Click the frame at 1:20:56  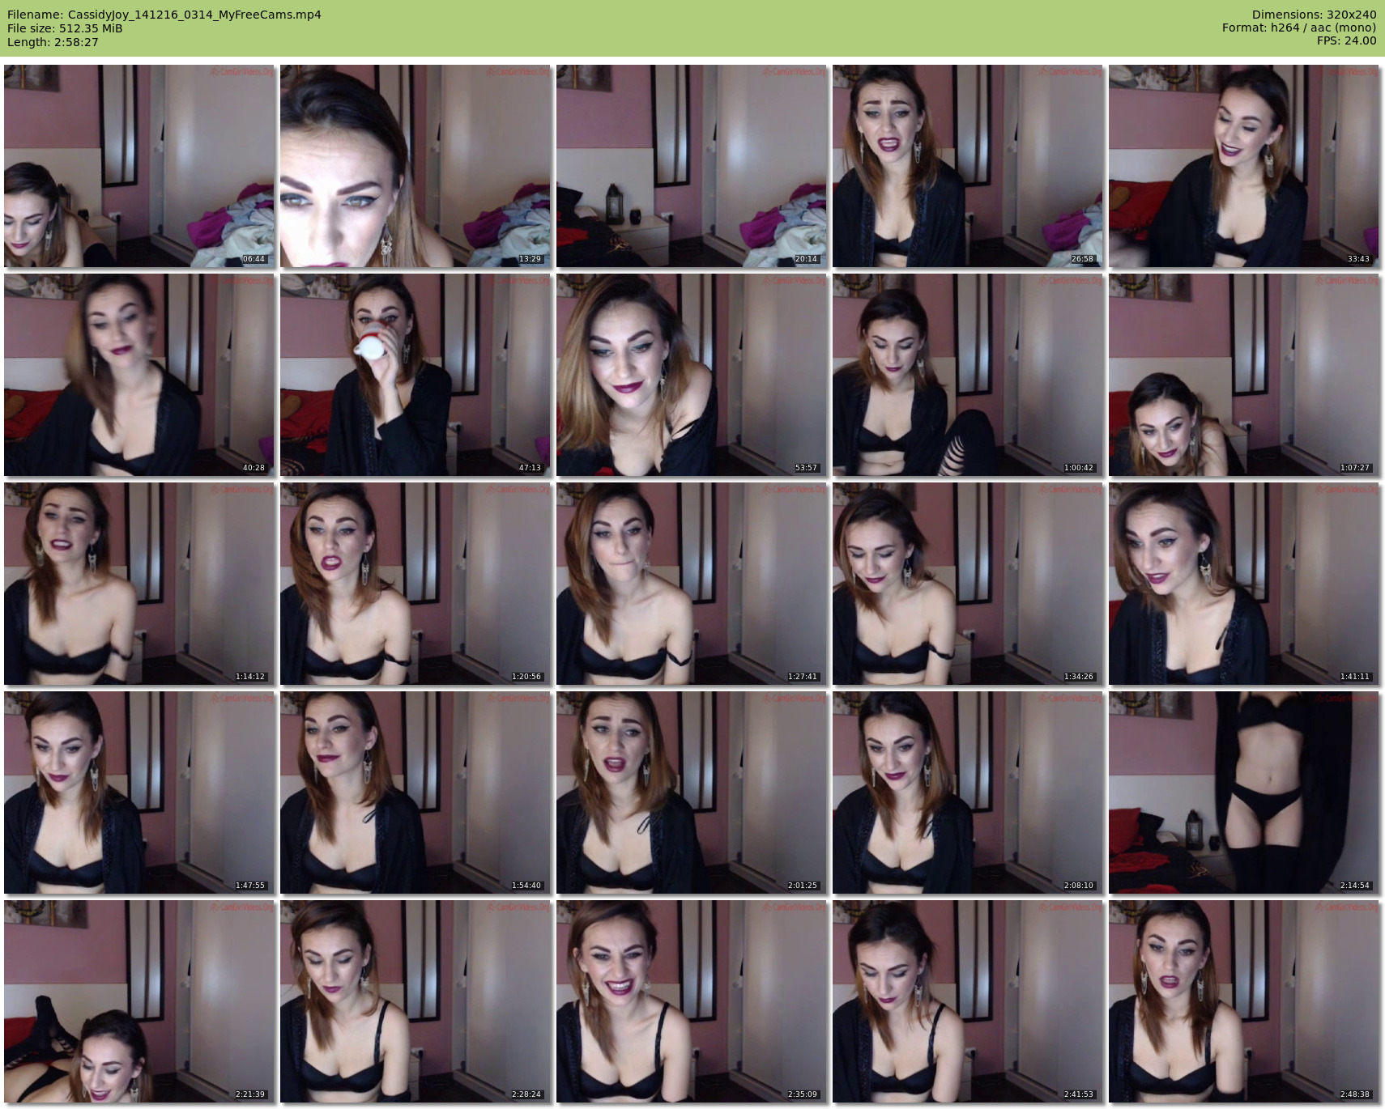pyautogui.click(x=415, y=584)
